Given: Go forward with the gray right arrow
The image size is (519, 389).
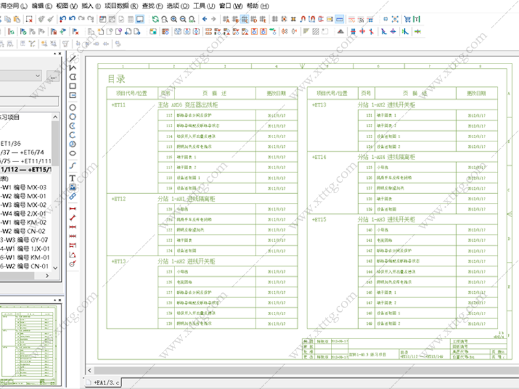Looking at the screenshot, I should tap(213, 19).
